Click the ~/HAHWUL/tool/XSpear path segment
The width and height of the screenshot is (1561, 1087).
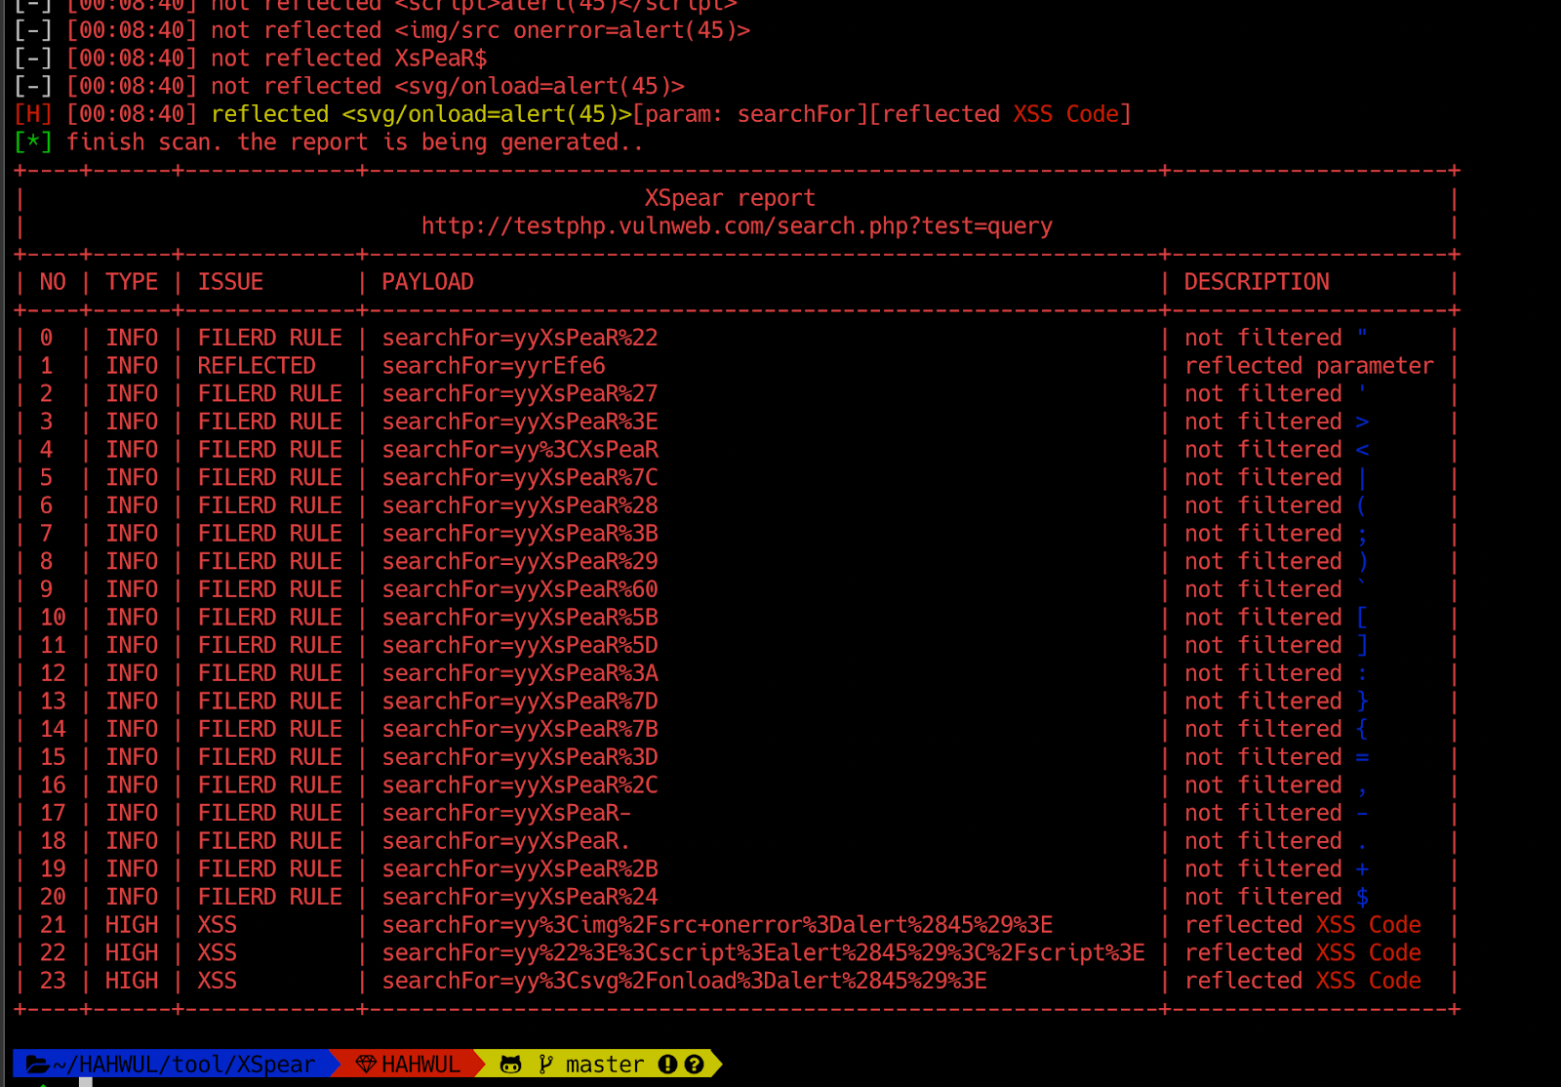click(180, 1064)
